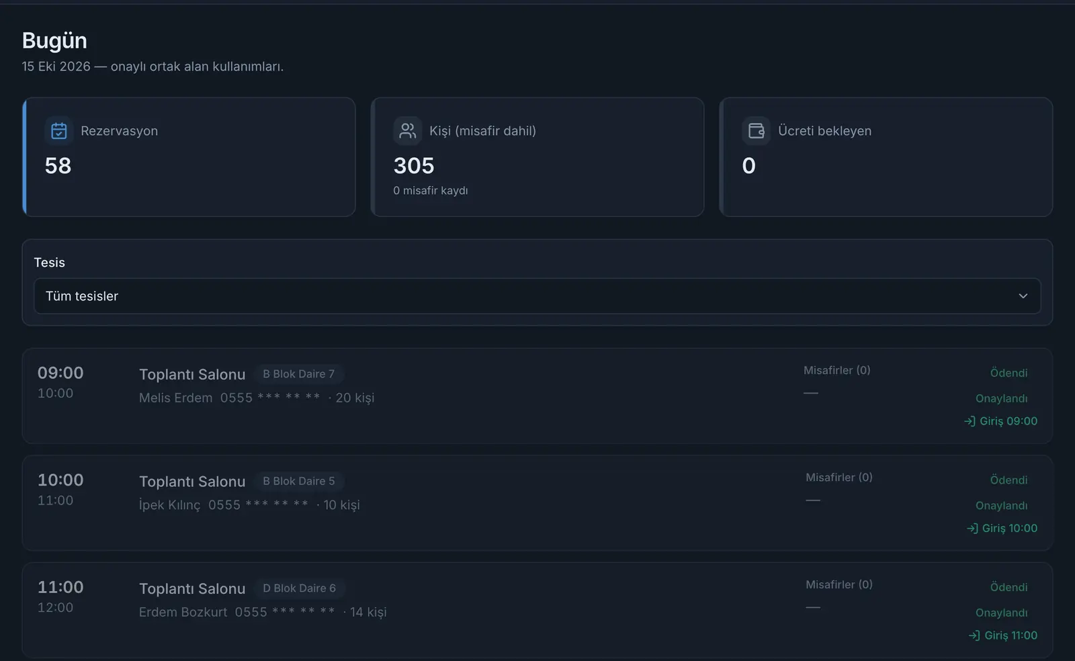Click Misafirler (0) in the 11:00 reservation

(839, 584)
